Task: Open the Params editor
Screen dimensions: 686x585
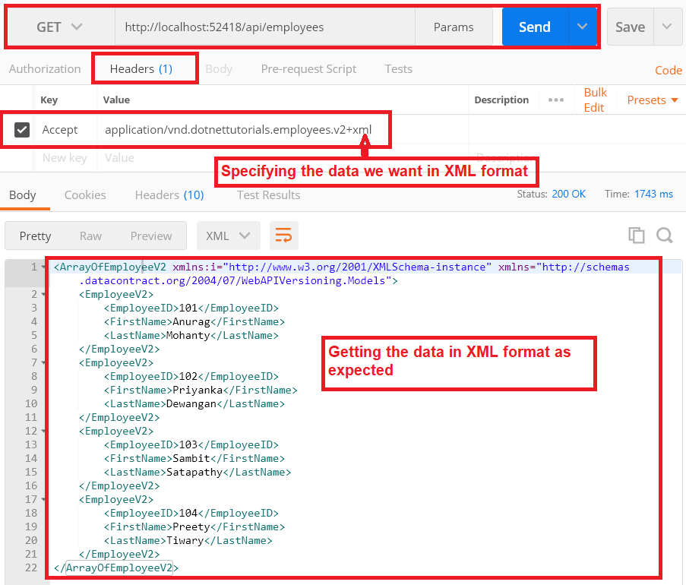Action: coord(454,27)
